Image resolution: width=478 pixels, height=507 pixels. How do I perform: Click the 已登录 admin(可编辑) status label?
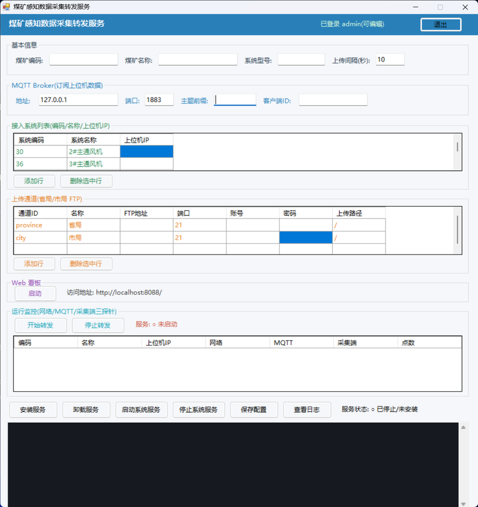tap(352, 24)
